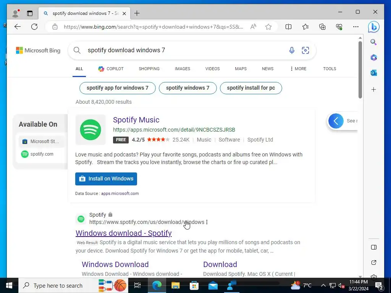391x293 pixels.
Task: Open the Windows download - Spotify result
Action: (124, 233)
